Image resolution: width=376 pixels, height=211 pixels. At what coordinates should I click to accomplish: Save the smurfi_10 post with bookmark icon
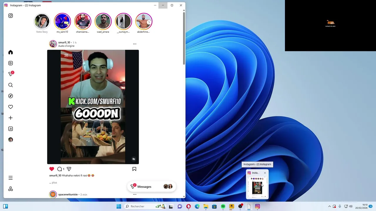tap(134, 169)
